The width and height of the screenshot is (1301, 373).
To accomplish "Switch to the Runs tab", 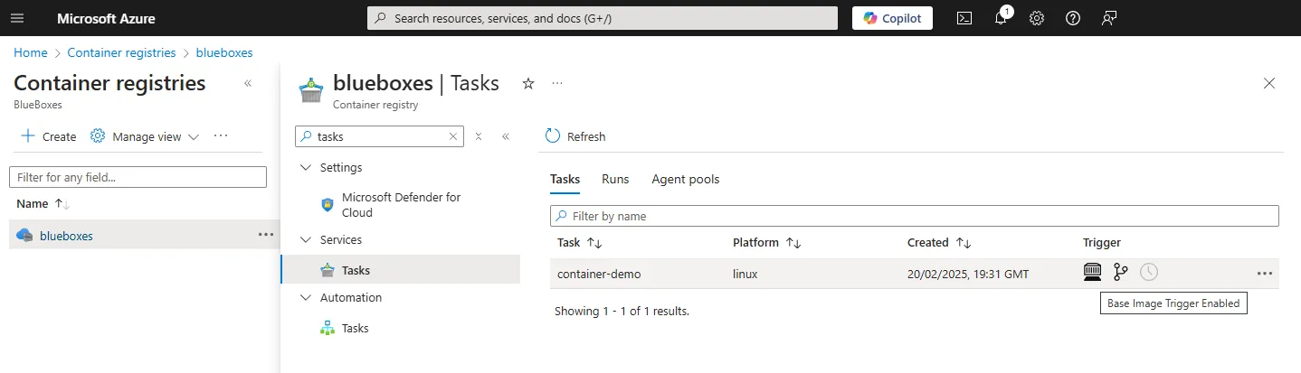I will coord(615,179).
